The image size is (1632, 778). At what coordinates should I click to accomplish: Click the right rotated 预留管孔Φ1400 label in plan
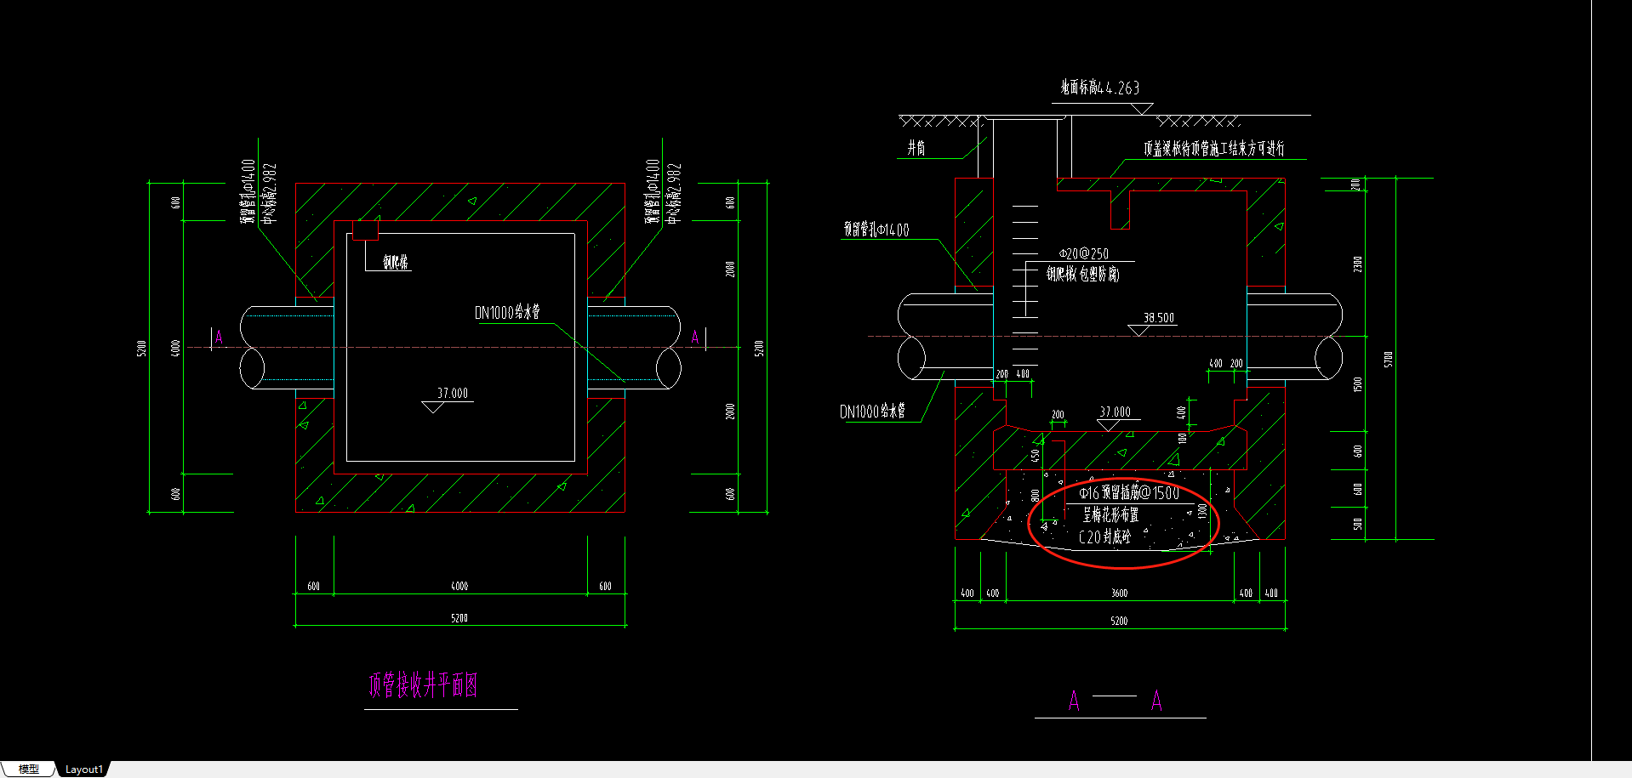coord(653,191)
